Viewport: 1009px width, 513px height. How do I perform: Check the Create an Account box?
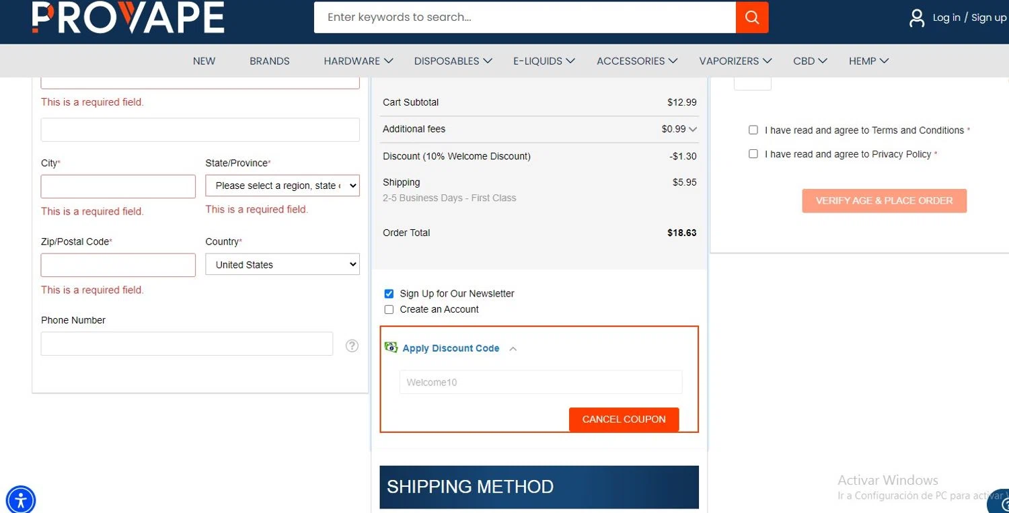point(389,310)
